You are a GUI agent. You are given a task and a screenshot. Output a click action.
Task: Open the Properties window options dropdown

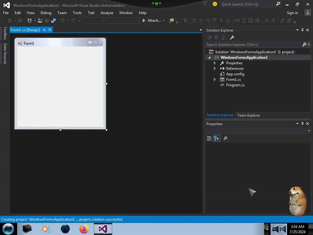click(297, 124)
